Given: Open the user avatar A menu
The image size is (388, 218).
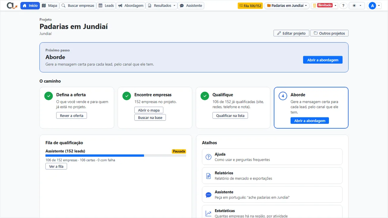Looking at the screenshot, I should 374,6.
